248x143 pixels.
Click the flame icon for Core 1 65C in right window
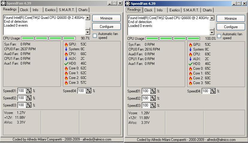(190, 74)
